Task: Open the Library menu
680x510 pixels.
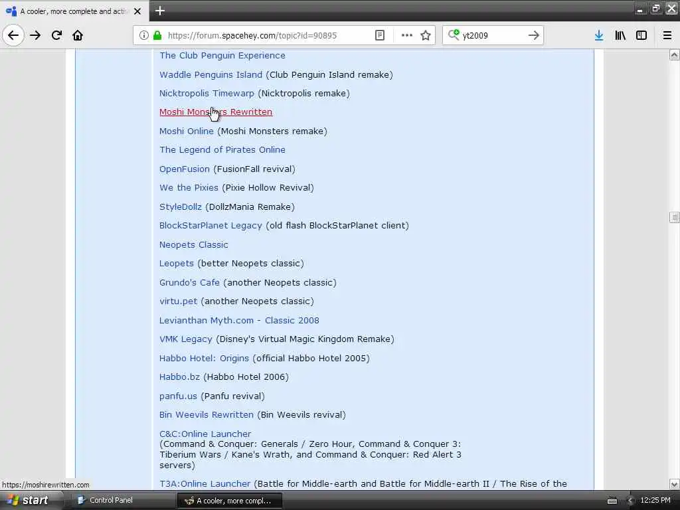Action: point(620,35)
